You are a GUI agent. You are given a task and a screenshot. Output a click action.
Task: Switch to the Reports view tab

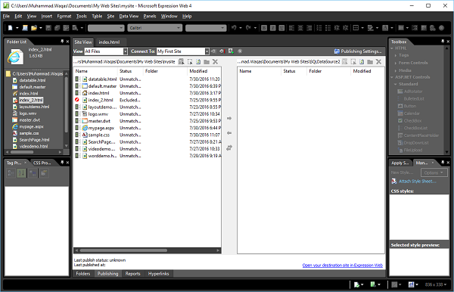pyautogui.click(x=133, y=274)
